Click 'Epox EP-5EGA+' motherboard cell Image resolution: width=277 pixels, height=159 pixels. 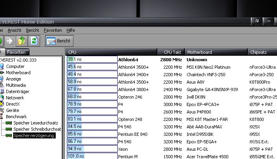point(202,142)
